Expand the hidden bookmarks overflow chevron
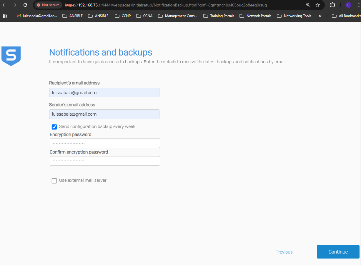This screenshot has height=265, width=361. (320, 16)
